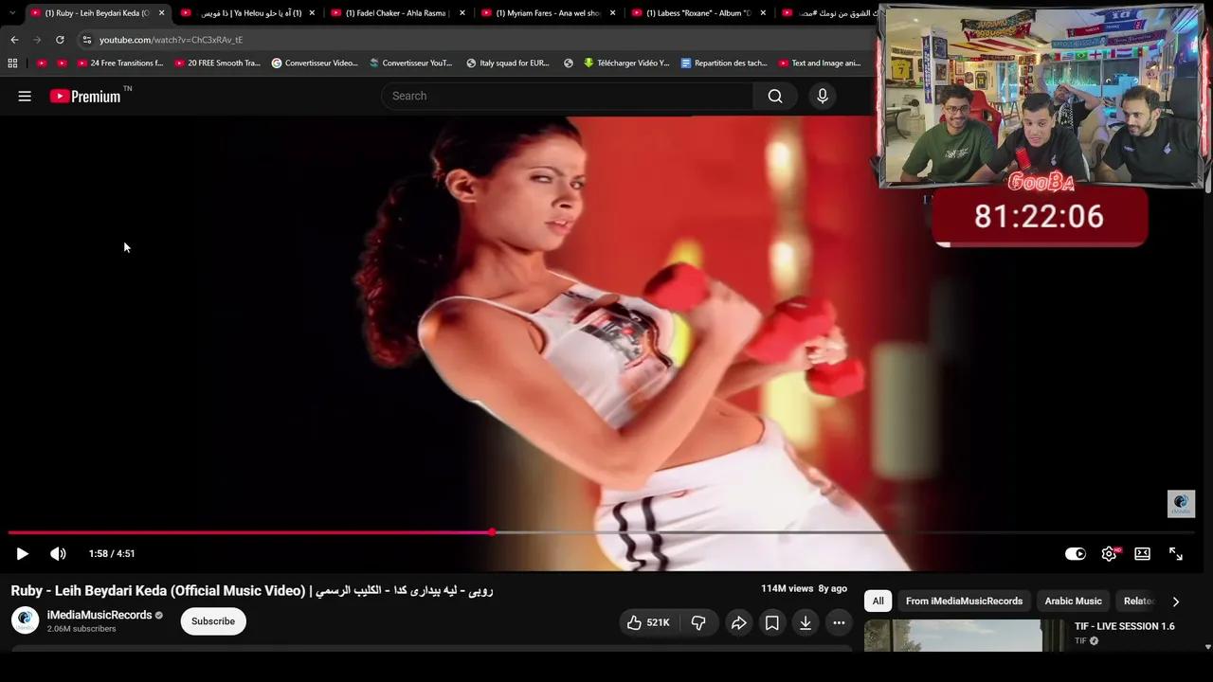The height and width of the screenshot is (682, 1213).
Task: Switch to the Myriam Fares tab
Action: click(549, 13)
